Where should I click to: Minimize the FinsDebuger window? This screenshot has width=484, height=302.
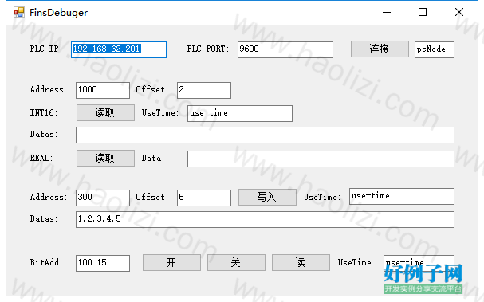pos(387,12)
